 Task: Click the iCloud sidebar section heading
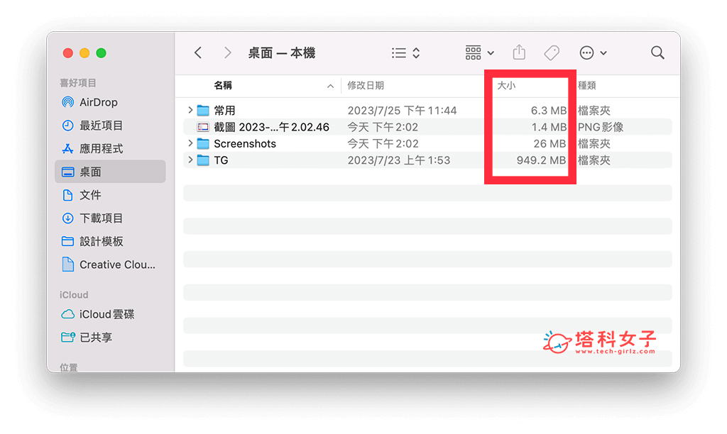[74, 294]
